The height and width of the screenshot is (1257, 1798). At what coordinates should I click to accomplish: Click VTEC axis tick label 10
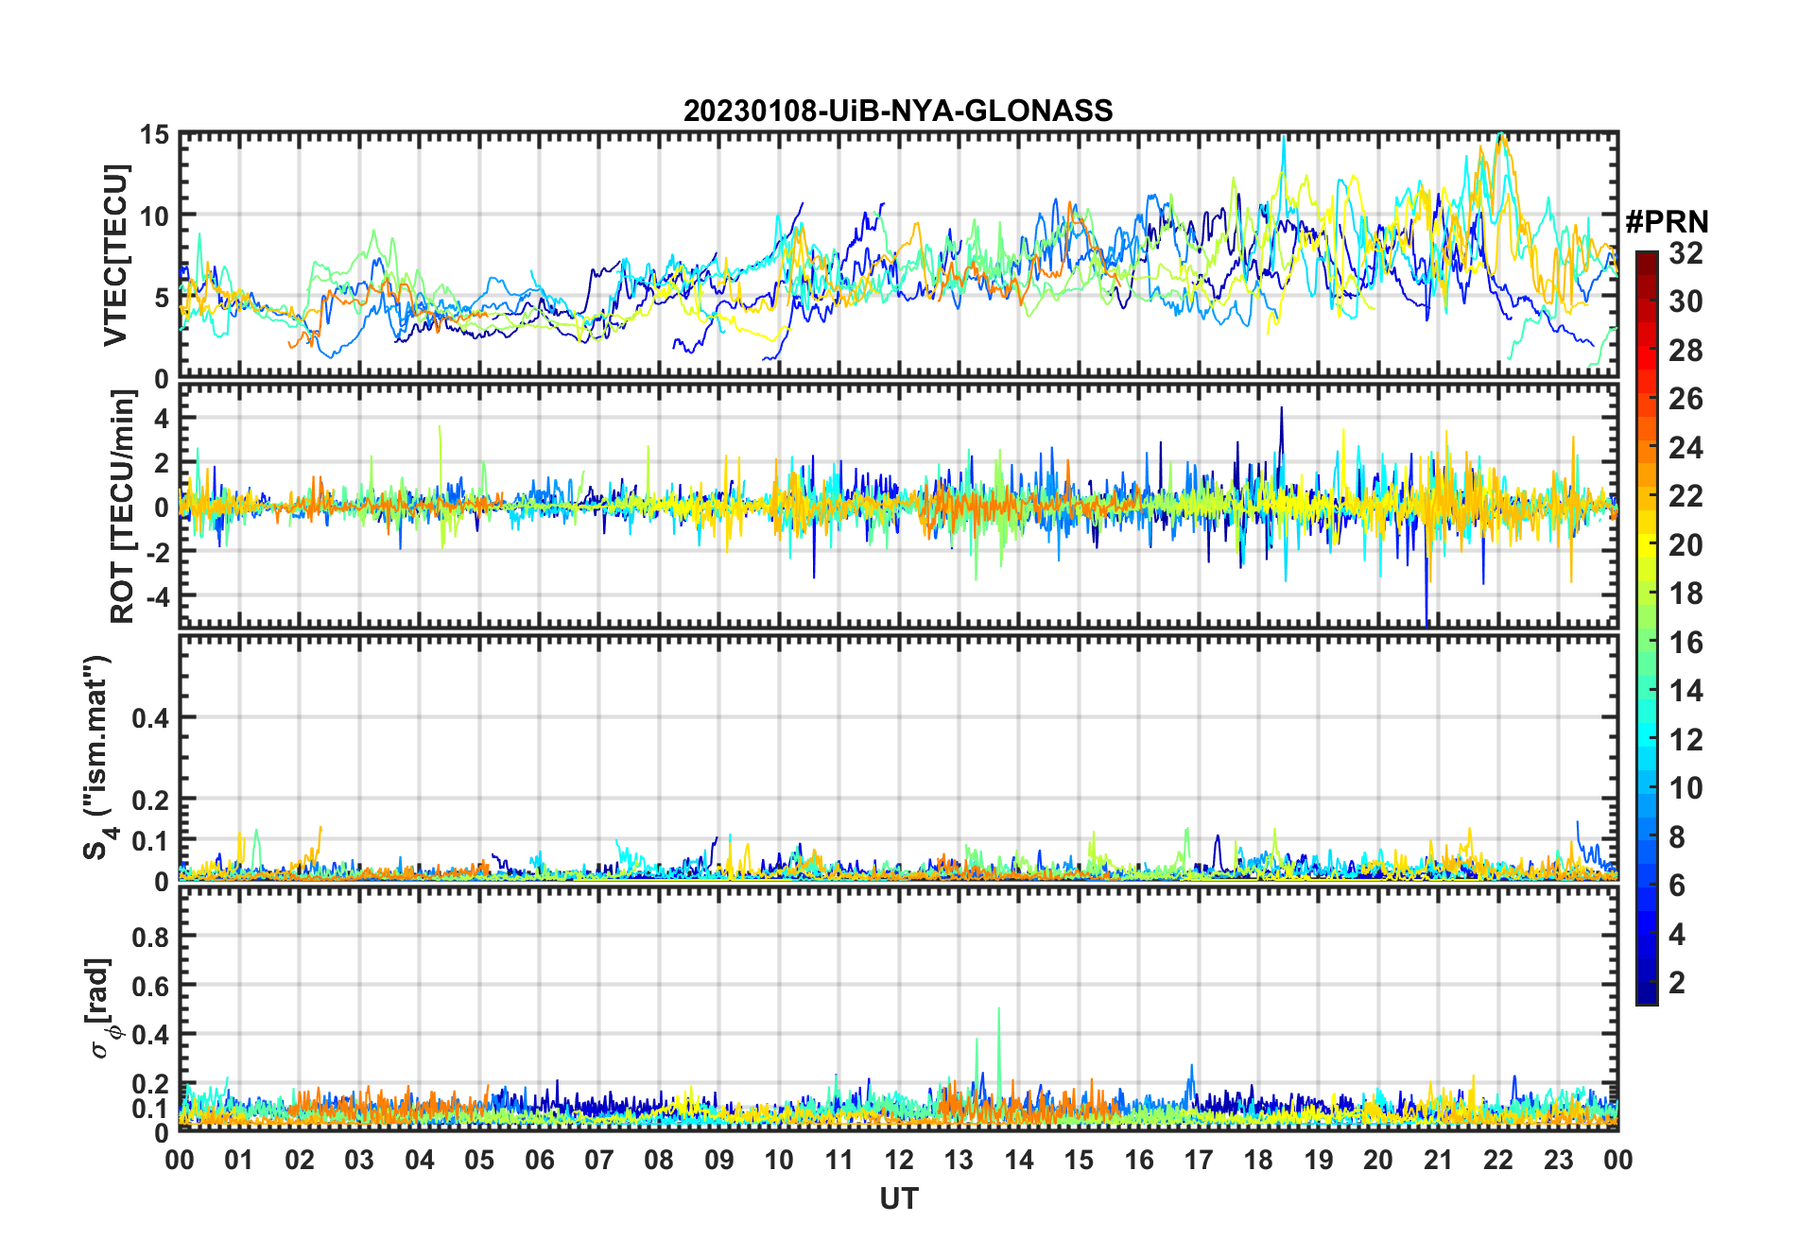tap(154, 216)
